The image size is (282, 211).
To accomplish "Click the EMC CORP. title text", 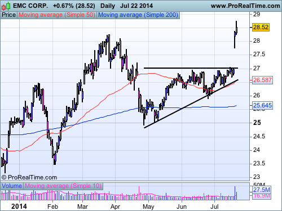I will 30,6.
